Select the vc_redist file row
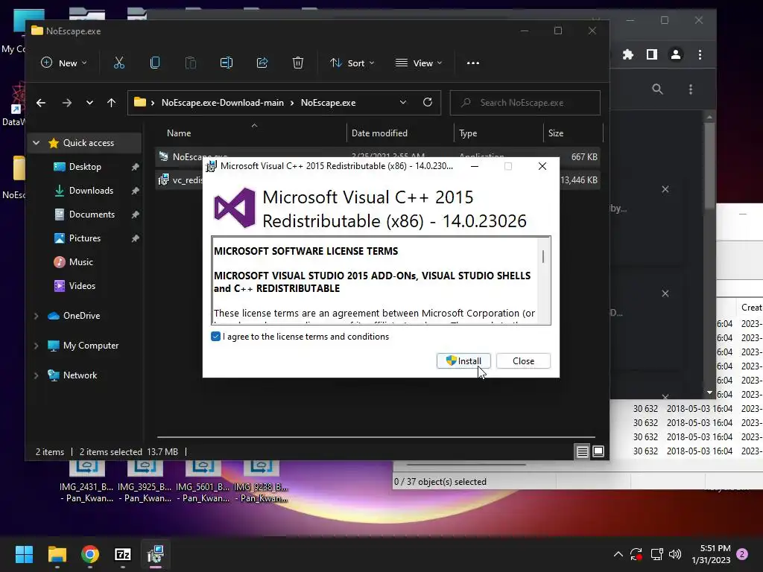Viewport: 763px width, 572px height. (378, 180)
